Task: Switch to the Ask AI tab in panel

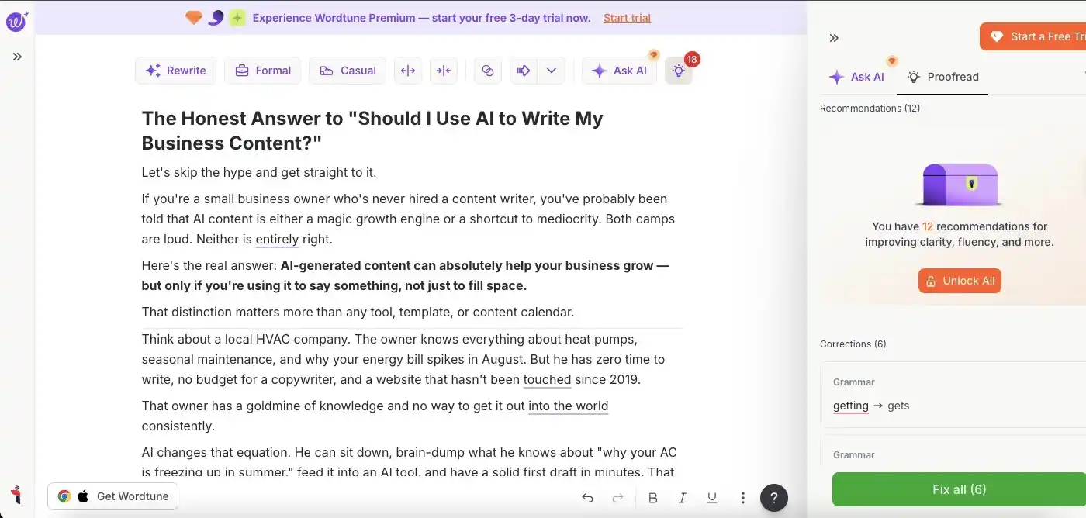Action: point(856,77)
